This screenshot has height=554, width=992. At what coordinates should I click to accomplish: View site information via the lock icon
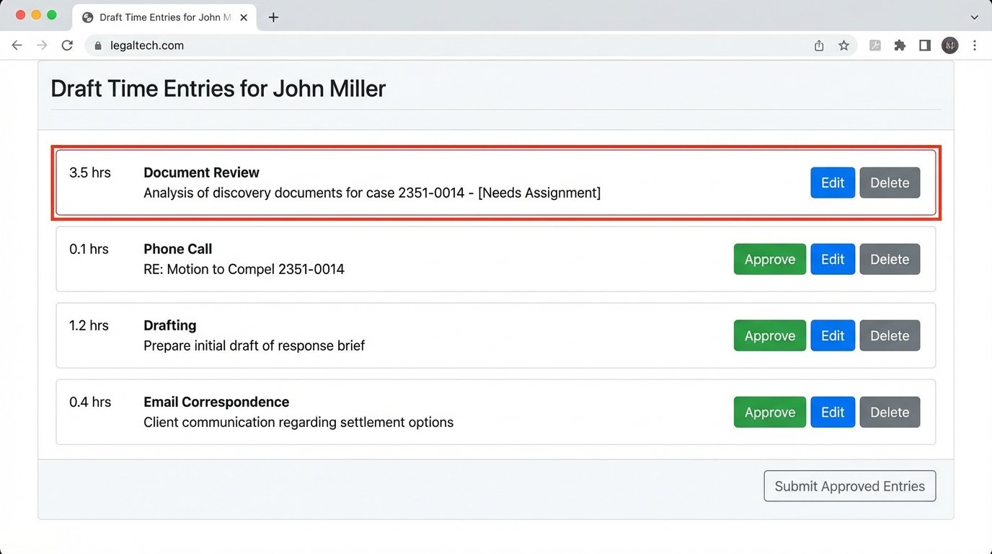coord(97,45)
